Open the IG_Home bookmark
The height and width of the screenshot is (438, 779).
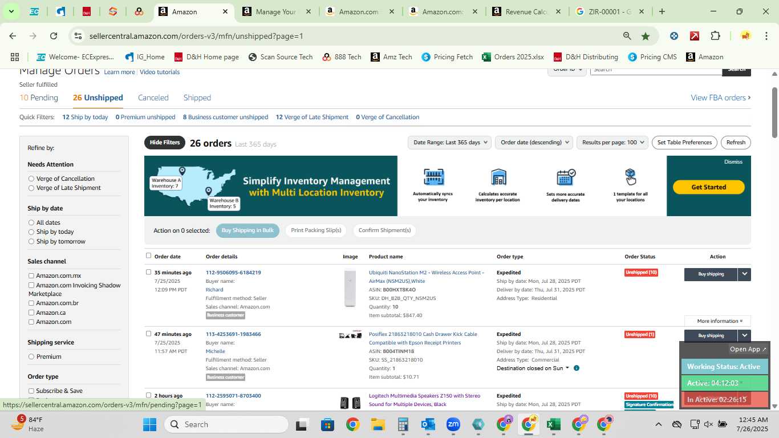pyautogui.click(x=144, y=57)
